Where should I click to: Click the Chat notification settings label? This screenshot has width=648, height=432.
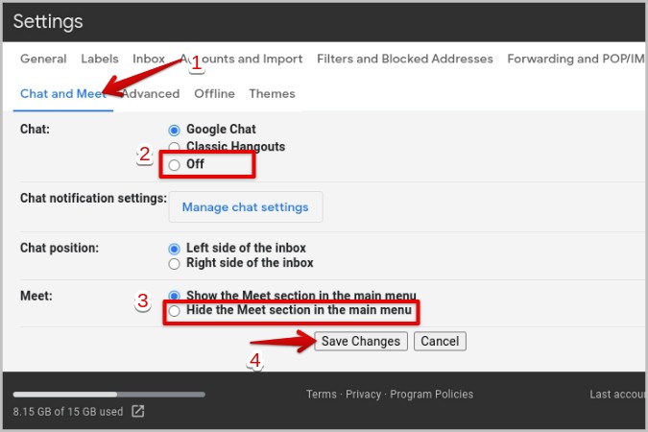(x=93, y=198)
